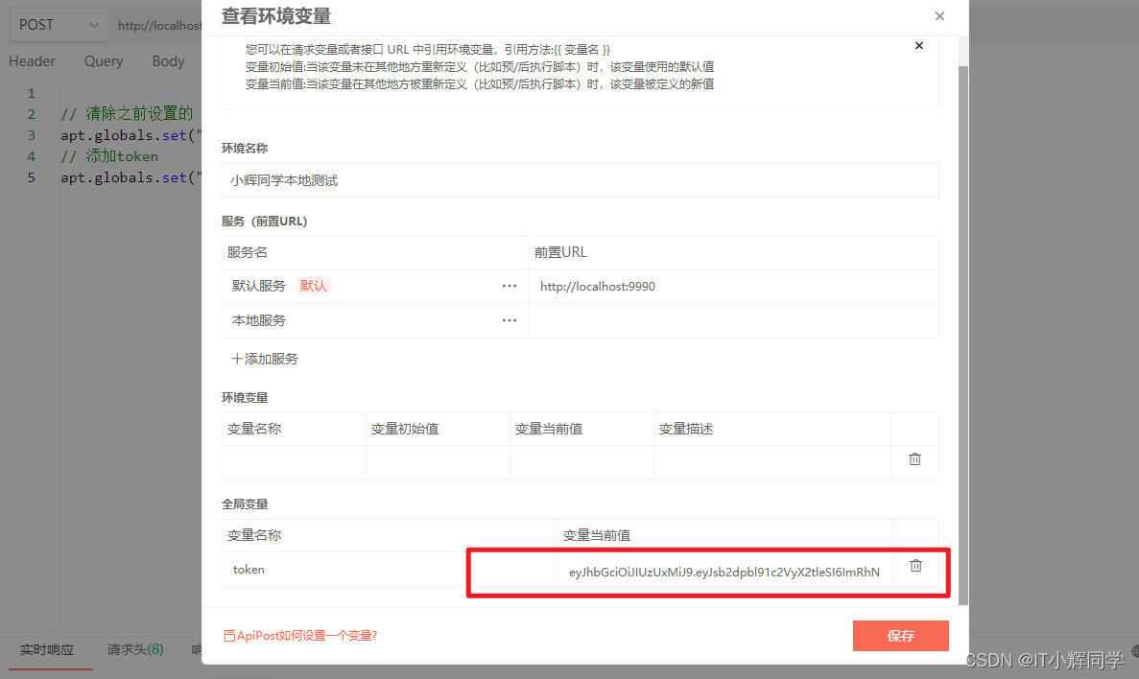Delete the empty environment variable row

coord(914,461)
